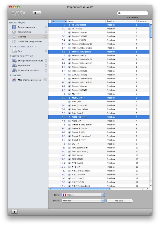Image resolution: width=160 pixels, height=226 pixels.
Task: Toggle the Direct 8 (HD) checkbox
Action: 70,132
